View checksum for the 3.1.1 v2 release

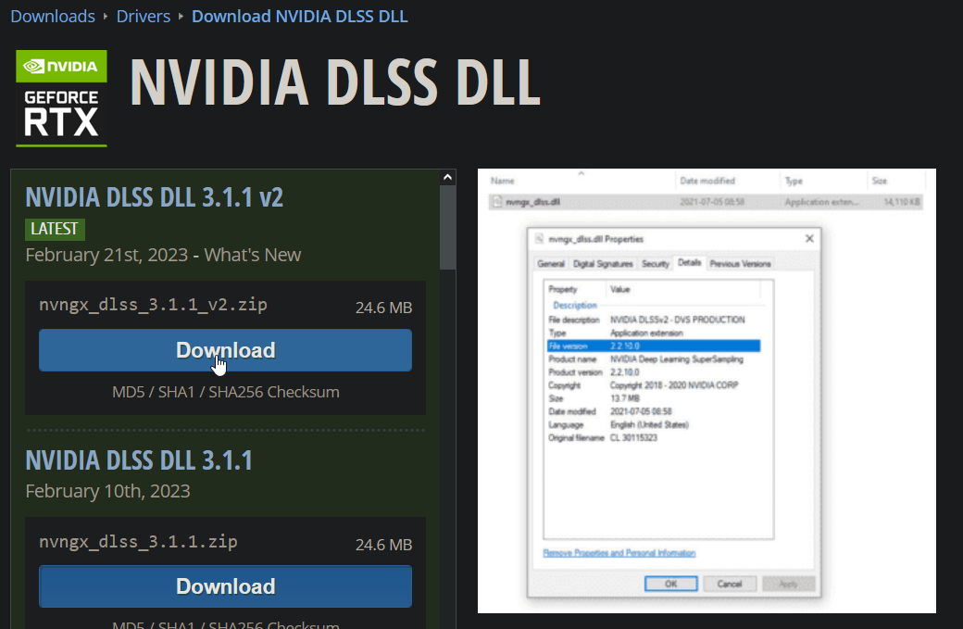[225, 392]
